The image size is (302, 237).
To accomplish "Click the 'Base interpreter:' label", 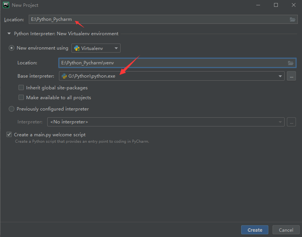I will (36, 76).
